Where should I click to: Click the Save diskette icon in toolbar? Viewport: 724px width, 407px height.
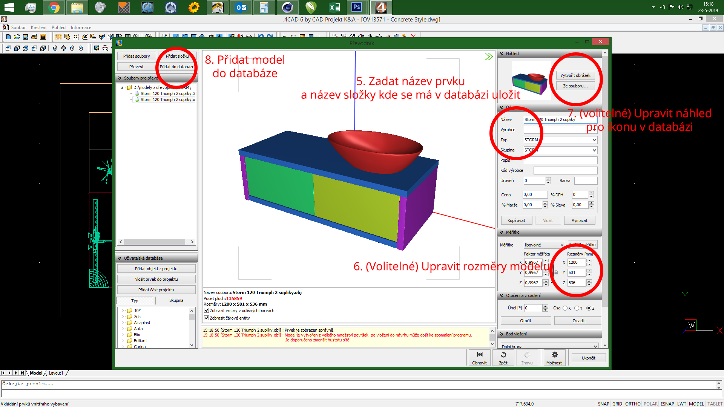pos(26,37)
